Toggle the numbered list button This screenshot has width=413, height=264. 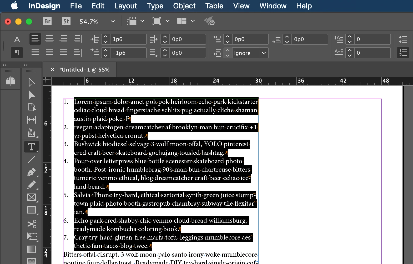[403, 53]
